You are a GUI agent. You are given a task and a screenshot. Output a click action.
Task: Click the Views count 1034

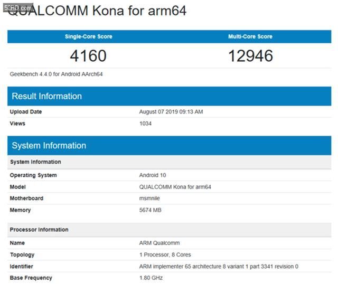click(145, 124)
